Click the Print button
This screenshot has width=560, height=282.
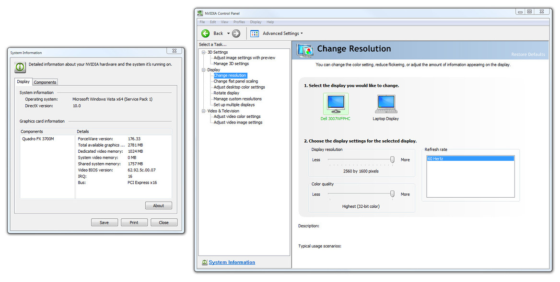(x=134, y=223)
